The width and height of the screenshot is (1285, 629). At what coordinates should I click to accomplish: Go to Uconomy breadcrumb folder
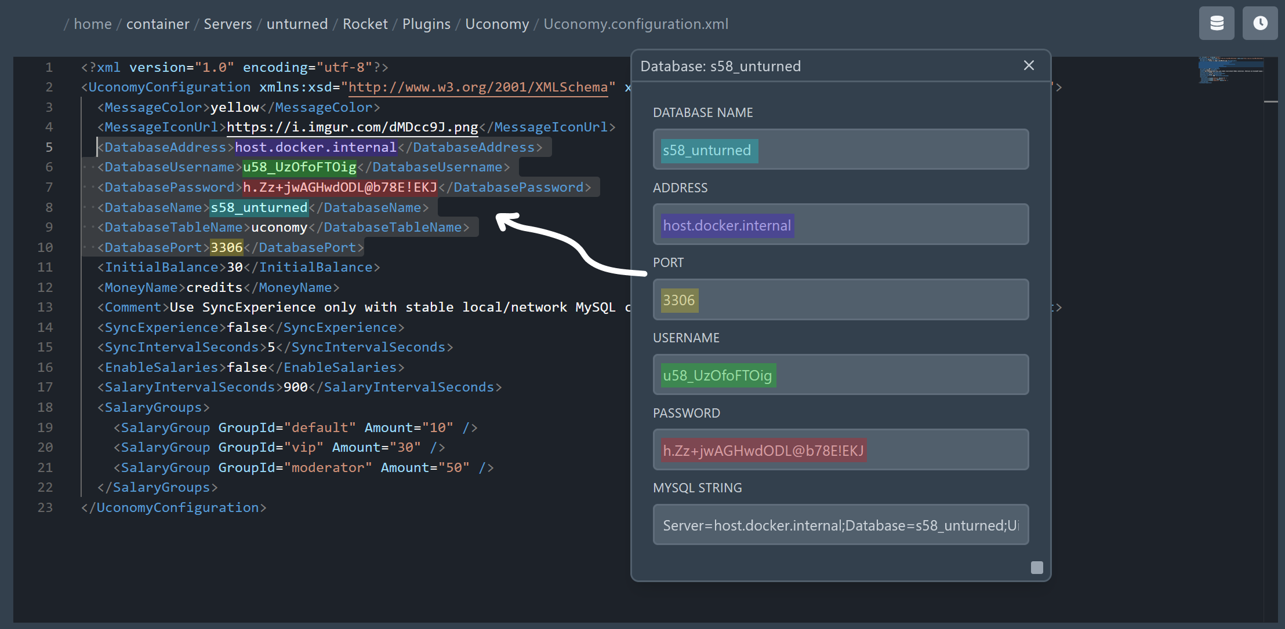tap(497, 24)
